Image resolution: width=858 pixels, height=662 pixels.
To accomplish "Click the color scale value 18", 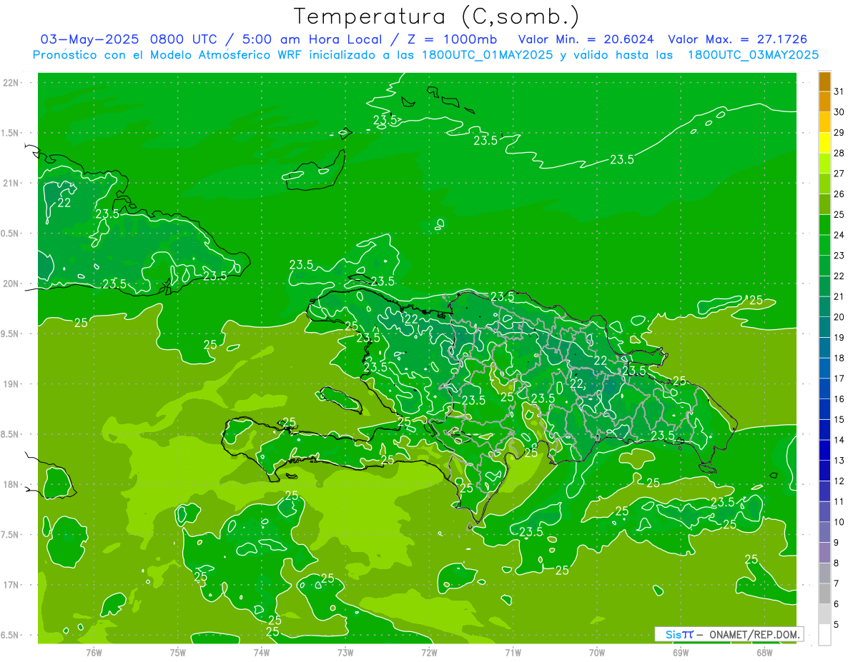I will (839, 358).
